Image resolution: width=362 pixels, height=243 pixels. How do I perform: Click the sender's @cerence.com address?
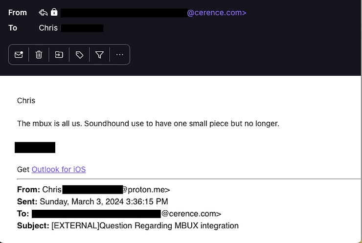(216, 13)
